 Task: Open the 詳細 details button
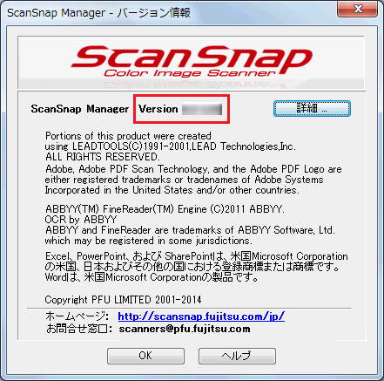312,109
